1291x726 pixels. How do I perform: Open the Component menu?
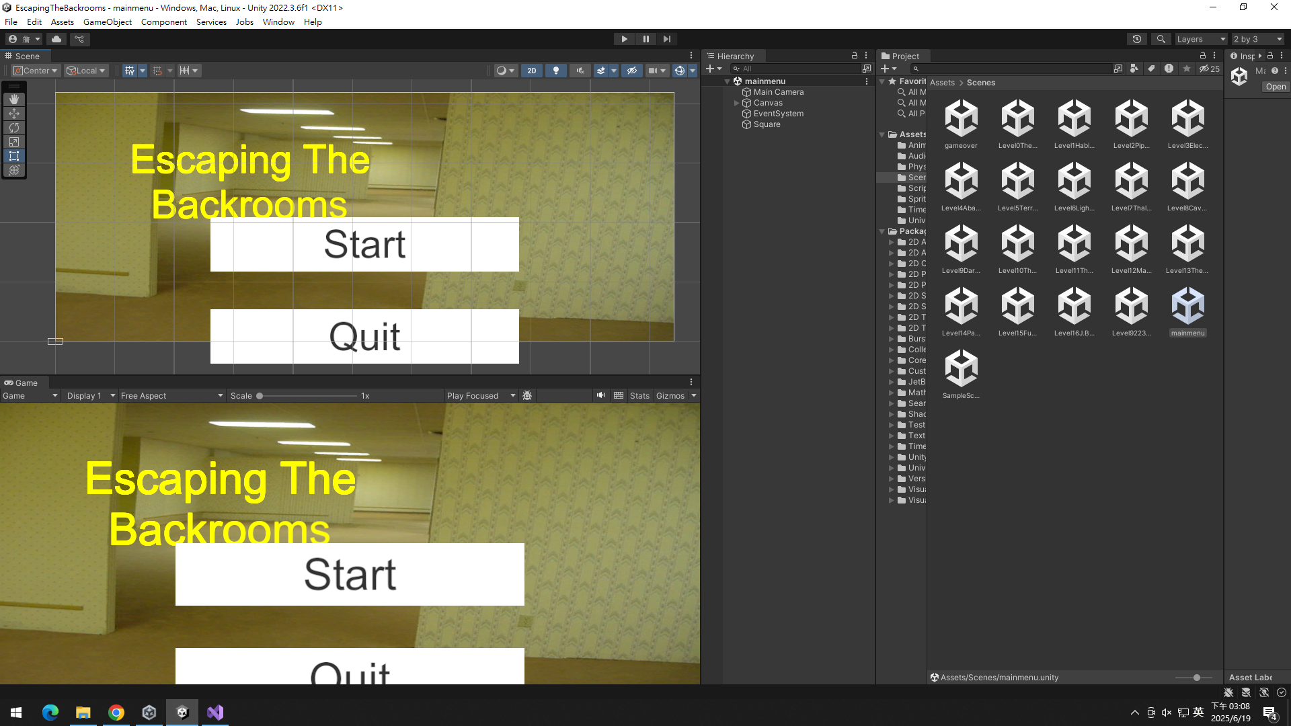point(164,22)
